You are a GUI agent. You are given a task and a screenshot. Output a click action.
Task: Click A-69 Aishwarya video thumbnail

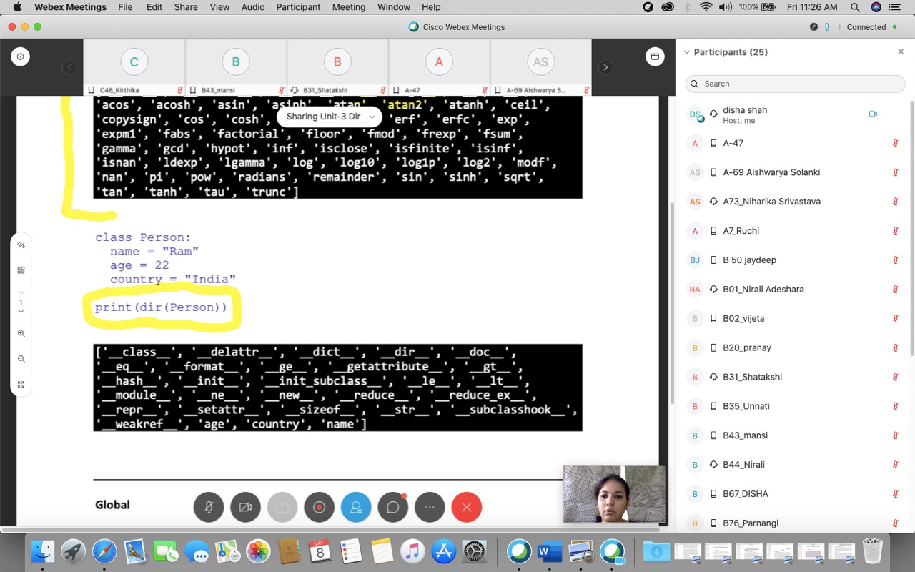tap(540, 67)
